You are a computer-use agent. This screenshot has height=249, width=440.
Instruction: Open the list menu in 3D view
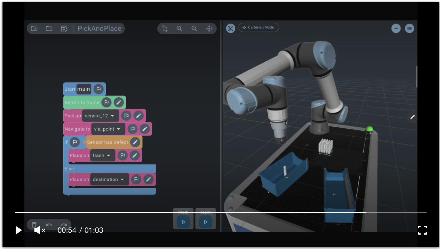click(409, 28)
